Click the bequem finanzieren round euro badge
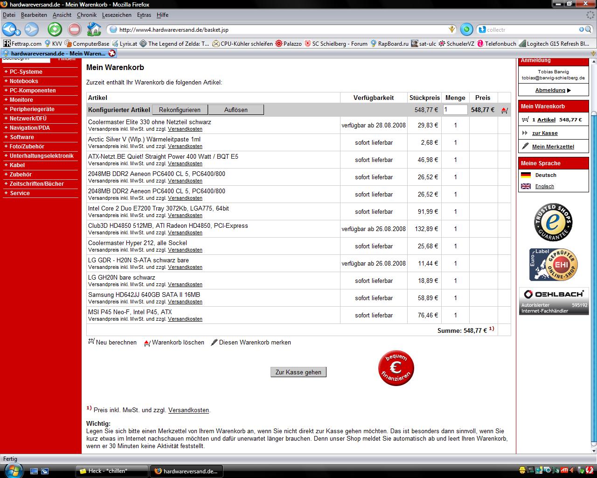597x478 pixels. (x=396, y=368)
